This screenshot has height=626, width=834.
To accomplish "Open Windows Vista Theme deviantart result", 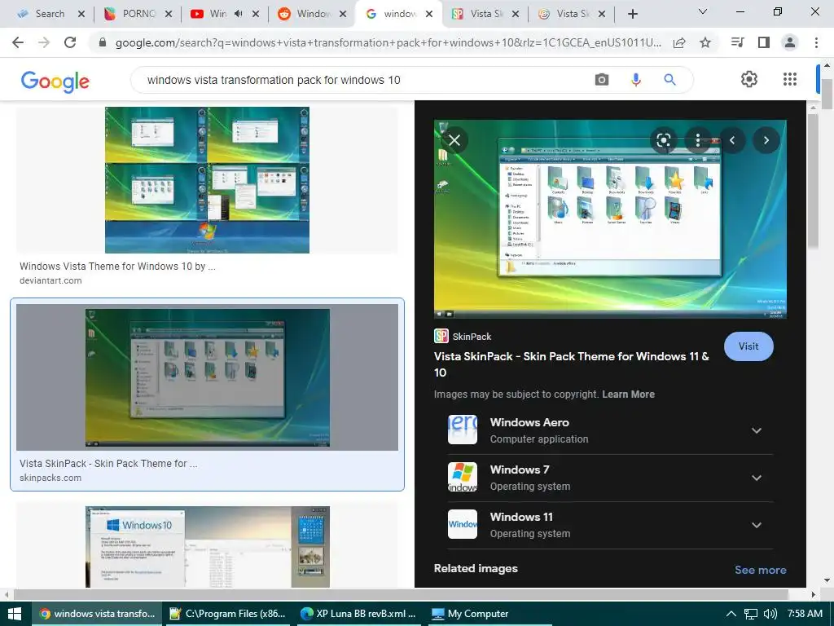I will pyautogui.click(x=117, y=267).
